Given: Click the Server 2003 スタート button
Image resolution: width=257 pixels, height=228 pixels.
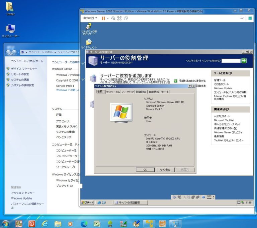Looking at the screenshot, I should coord(88,203).
